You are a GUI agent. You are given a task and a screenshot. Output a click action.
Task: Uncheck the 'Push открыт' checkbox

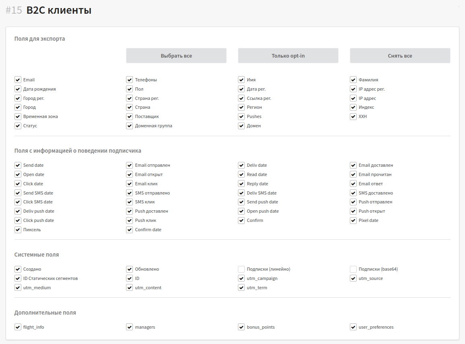[353, 211]
